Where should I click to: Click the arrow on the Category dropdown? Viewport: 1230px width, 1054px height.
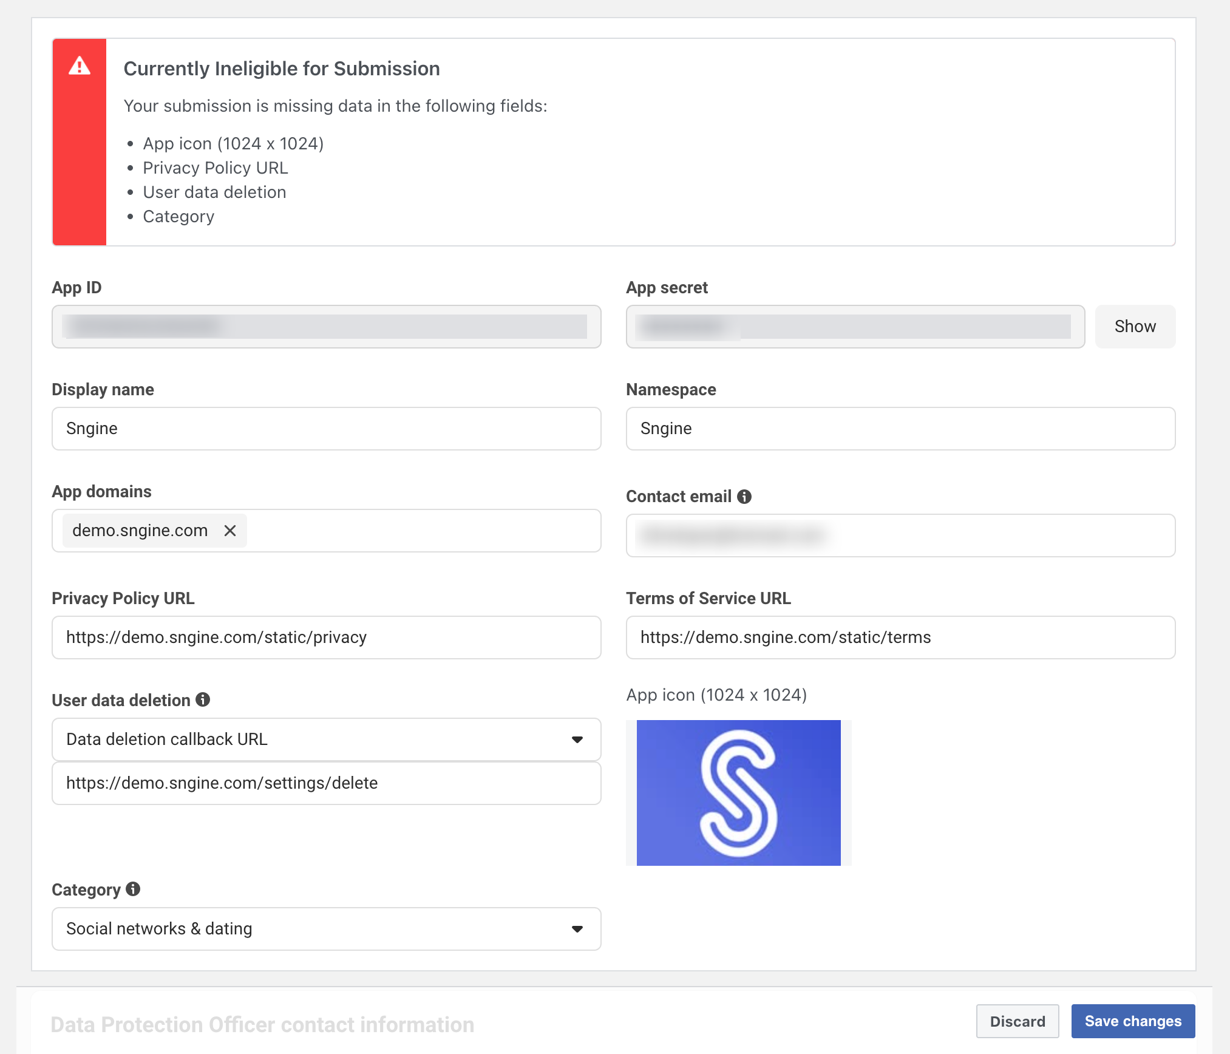[x=577, y=929]
